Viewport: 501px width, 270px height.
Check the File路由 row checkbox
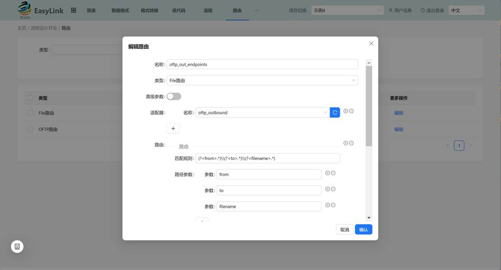pyautogui.click(x=30, y=113)
